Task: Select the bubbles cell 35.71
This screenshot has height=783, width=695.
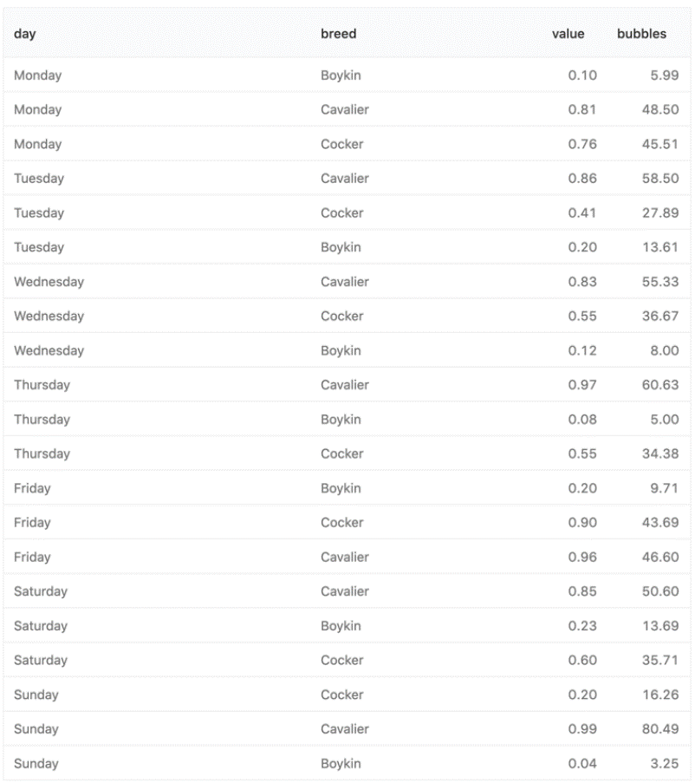Action: [x=659, y=661]
